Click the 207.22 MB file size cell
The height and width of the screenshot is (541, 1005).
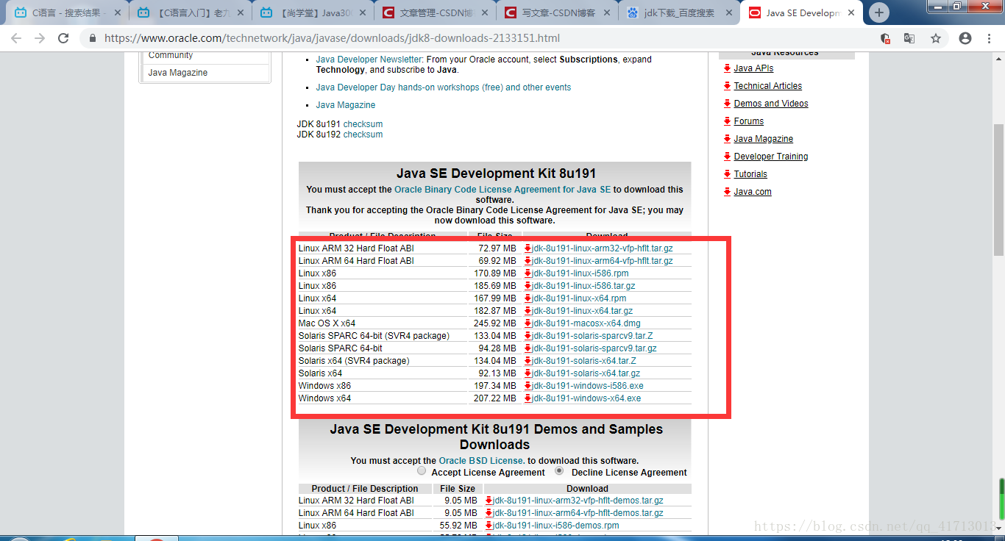coord(495,398)
